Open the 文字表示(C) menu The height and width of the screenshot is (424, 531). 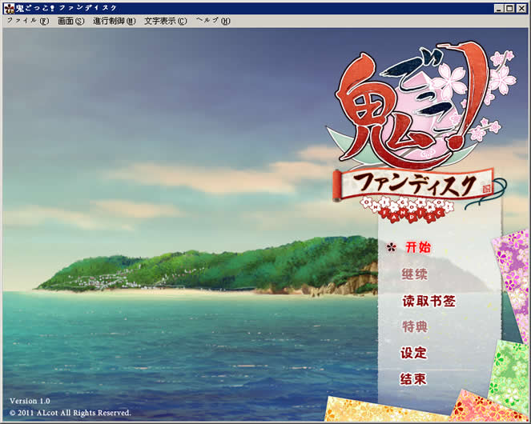point(166,21)
